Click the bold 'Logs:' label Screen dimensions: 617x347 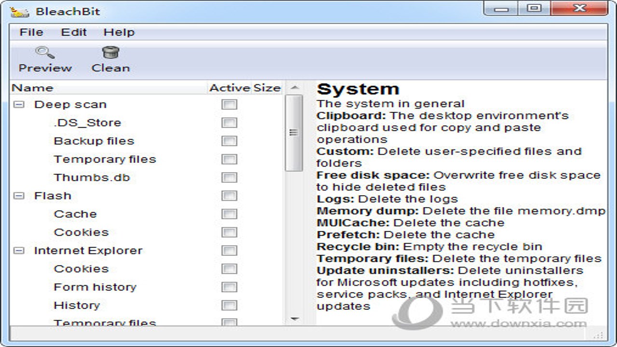point(335,199)
